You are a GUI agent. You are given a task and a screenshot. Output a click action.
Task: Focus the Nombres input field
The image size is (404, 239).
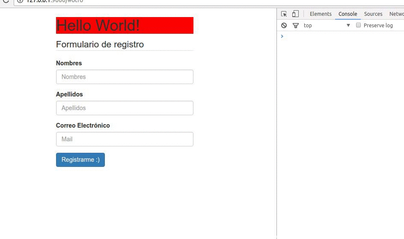click(125, 77)
